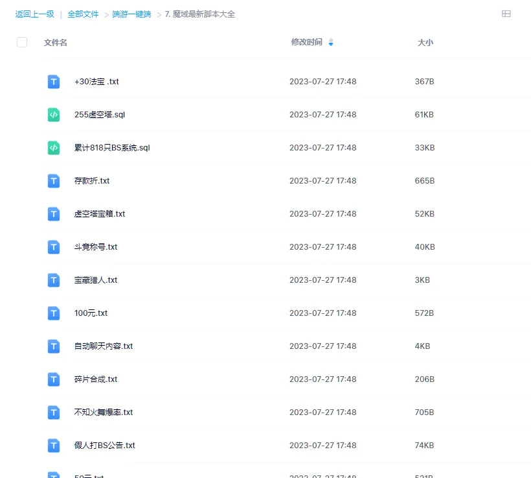The width and height of the screenshot is (531, 478).
Task: Click modified time of 宝藏猎人.txt
Action: coord(322,280)
